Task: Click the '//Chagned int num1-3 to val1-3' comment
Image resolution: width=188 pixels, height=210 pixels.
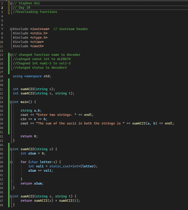Action: coord(42,63)
